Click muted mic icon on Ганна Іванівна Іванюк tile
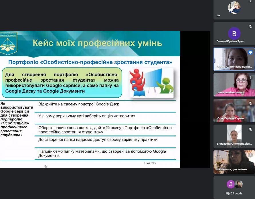 coord(250,78)
